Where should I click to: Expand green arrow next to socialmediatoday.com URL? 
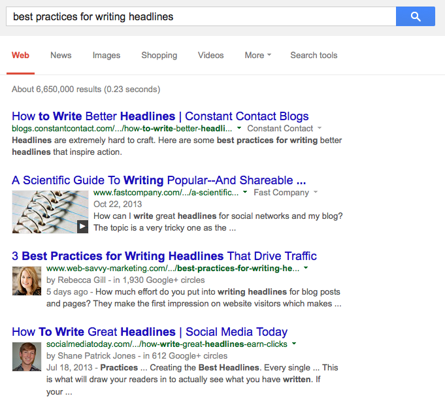tap(294, 344)
